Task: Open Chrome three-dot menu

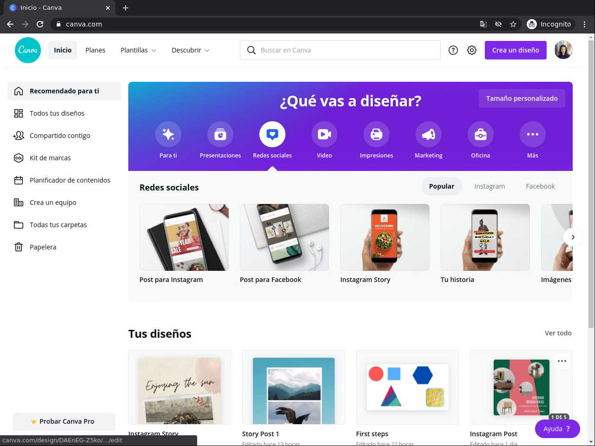Action: (585, 24)
